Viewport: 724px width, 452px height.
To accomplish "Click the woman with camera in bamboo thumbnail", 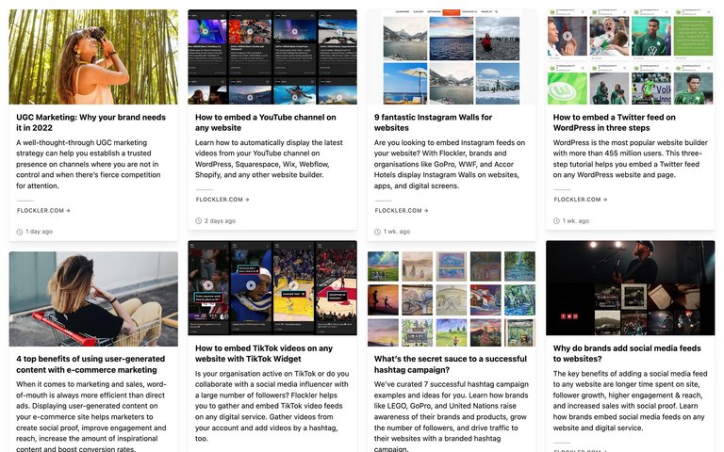I will 93,56.
